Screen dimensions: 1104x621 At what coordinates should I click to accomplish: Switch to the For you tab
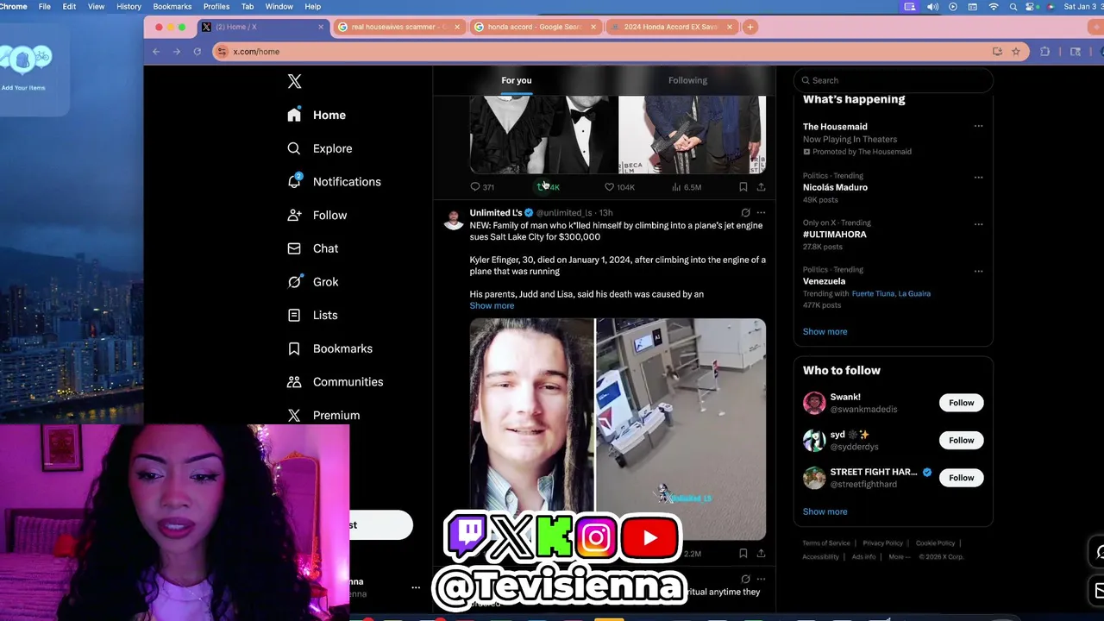517,80
